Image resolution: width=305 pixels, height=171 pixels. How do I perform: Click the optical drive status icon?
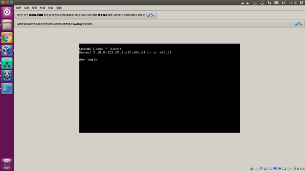256,168
